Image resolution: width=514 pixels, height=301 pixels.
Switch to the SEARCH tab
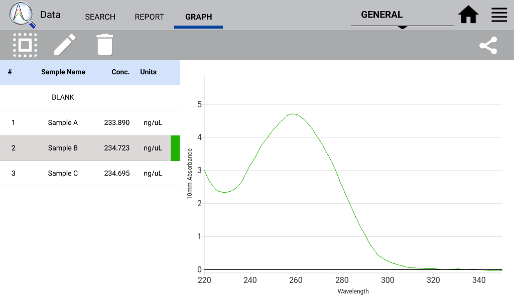[x=100, y=17]
